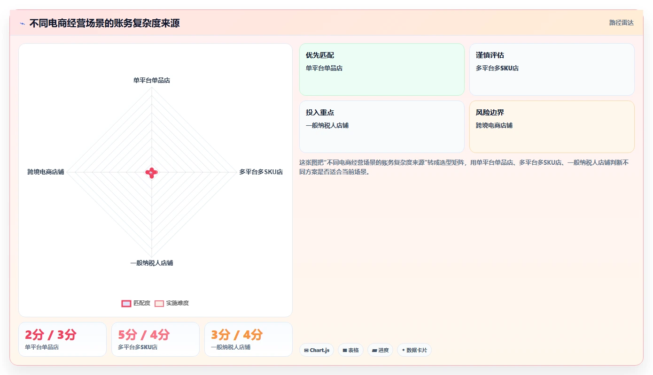Click 多平台多SKU店 text in 谨慎评估 card
This screenshot has width=653, height=375.
[497, 68]
